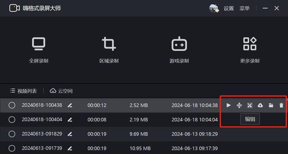Open the scissors edit tool
Viewport: 288px width, 154px height.
click(x=250, y=105)
